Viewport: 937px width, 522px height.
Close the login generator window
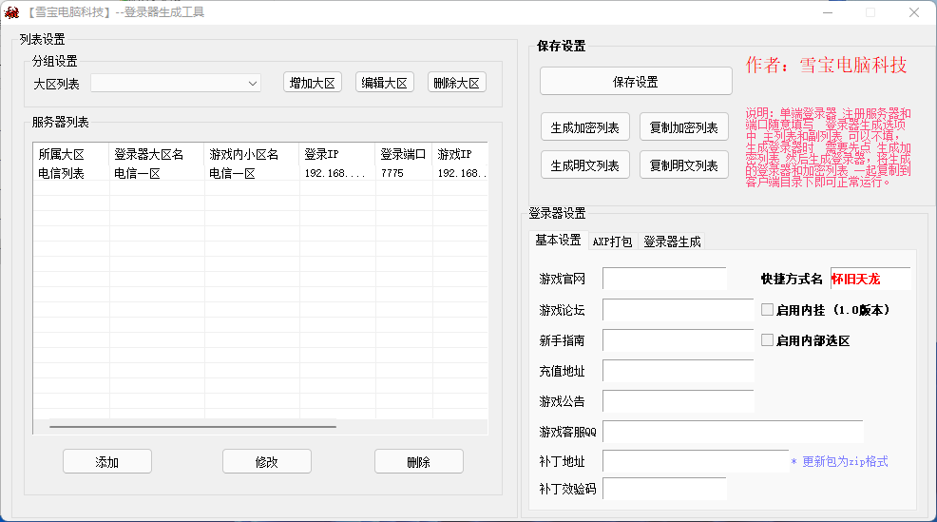tap(913, 12)
